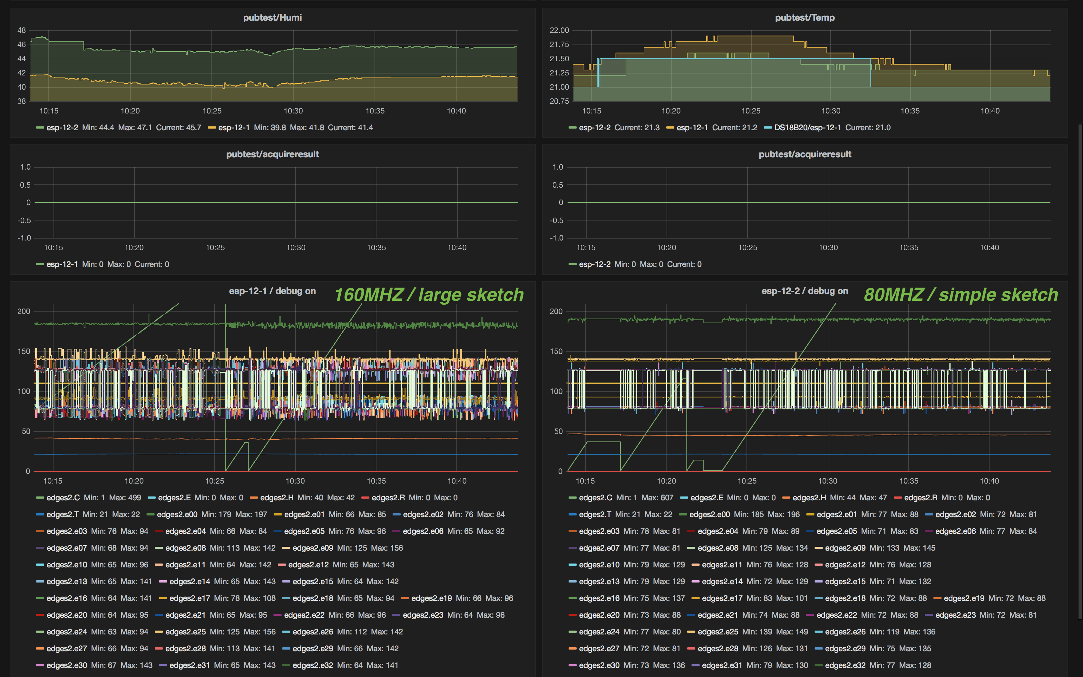Select edges2.e12 Min 65 Max 143 entry
Image resolution: width=1083 pixels, height=677 pixels.
308,564
